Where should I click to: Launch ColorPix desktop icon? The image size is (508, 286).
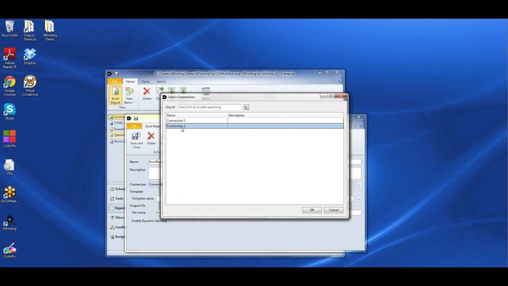[x=10, y=139]
